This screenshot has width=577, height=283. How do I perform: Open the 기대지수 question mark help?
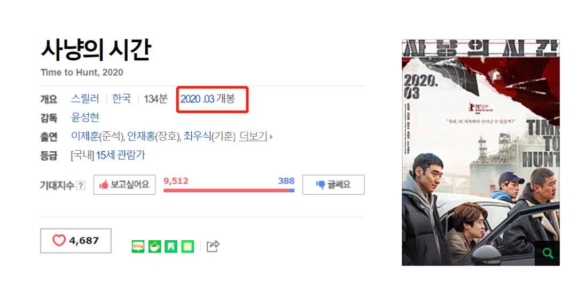click(x=81, y=186)
